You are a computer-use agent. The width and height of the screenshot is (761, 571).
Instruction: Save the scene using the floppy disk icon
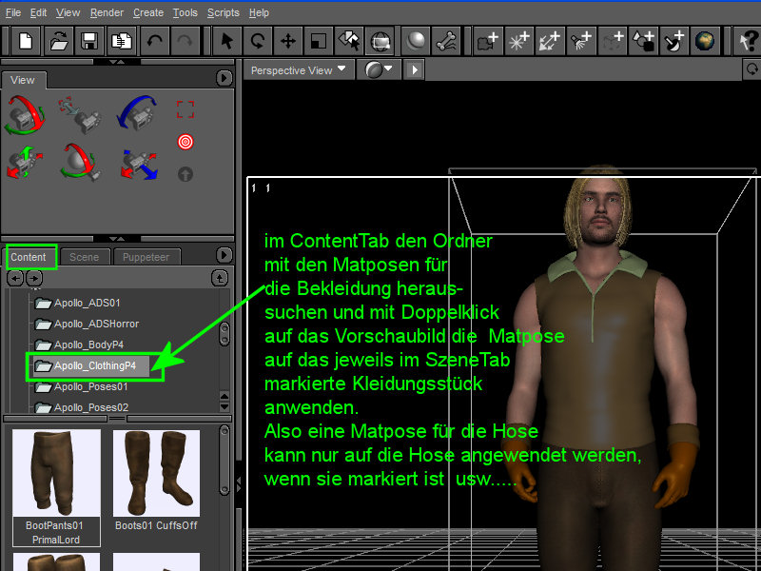[x=89, y=41]
